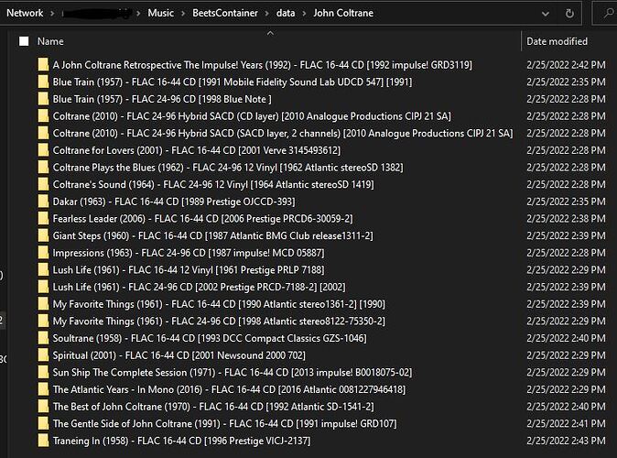Viewport: 617px width, 458px height.
Task: Click folder icon of The Atlantic Years In Mono
Action: (43, 389)
